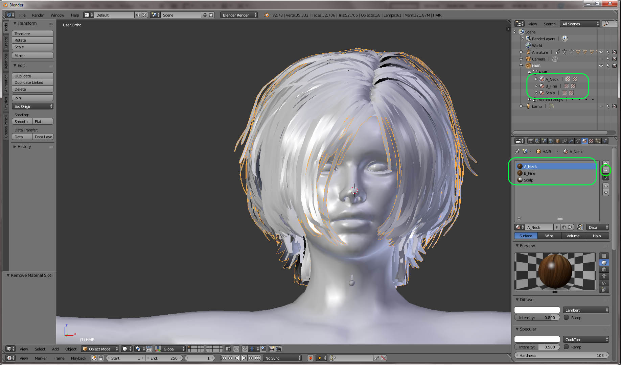The image size is (621, 365).
Task: Open the Render Layers properties tab icon
Action: [537, 141]
